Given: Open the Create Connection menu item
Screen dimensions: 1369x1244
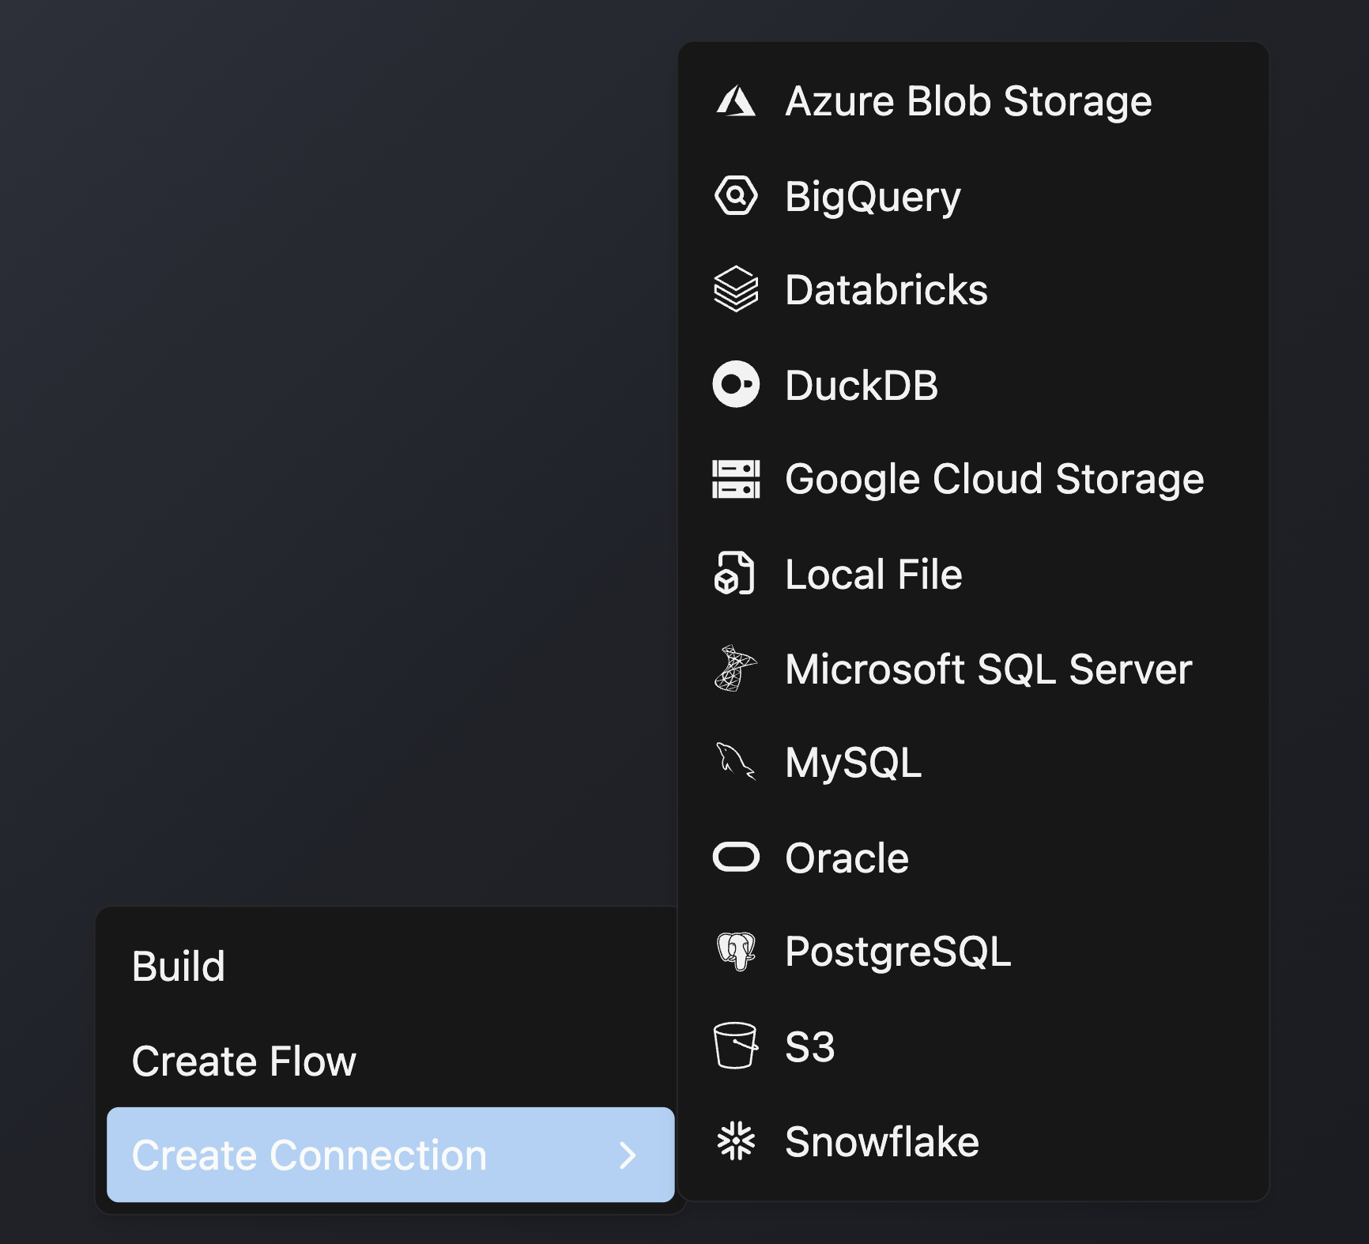Looking at the screenshot, I should pos(309,1155).
